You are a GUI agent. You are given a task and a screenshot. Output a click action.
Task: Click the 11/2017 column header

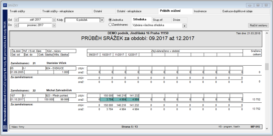coord(120,55)
